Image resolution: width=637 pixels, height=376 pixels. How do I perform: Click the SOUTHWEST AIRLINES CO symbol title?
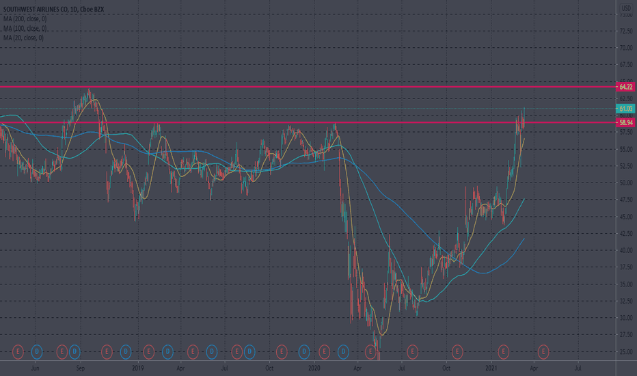(x=35, y=9)
